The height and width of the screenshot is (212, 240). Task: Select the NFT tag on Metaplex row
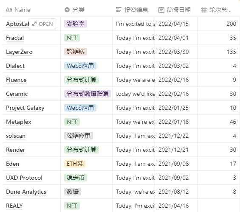pos(72,122)
